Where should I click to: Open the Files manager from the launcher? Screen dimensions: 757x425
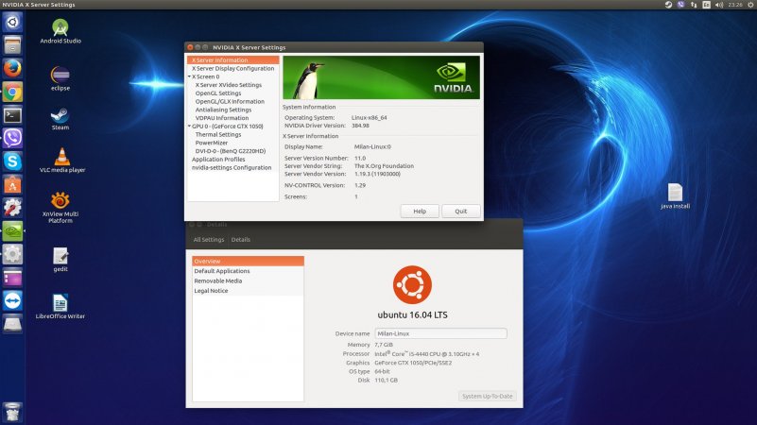point(12,45)
